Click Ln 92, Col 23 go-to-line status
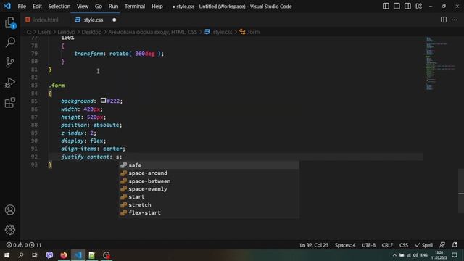The height and width of the screenshot is (261, 464). pos(314,245)
